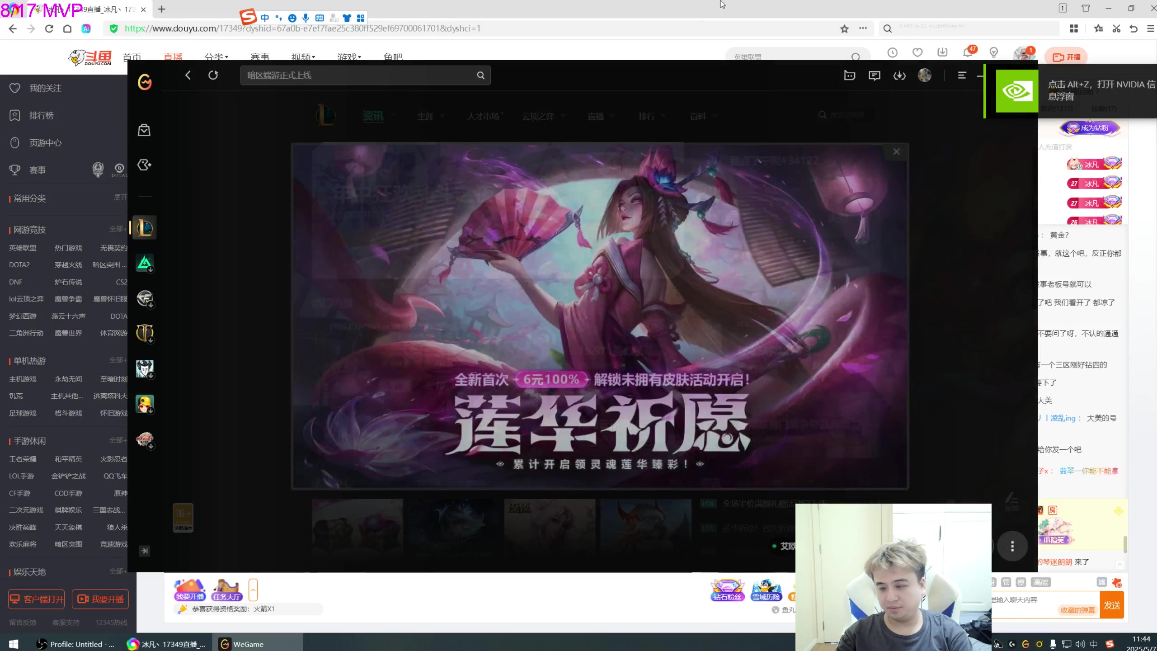Click 我要开播 button in Douyu sidebar
The image size is (1157, 651).
click(100, 599)
